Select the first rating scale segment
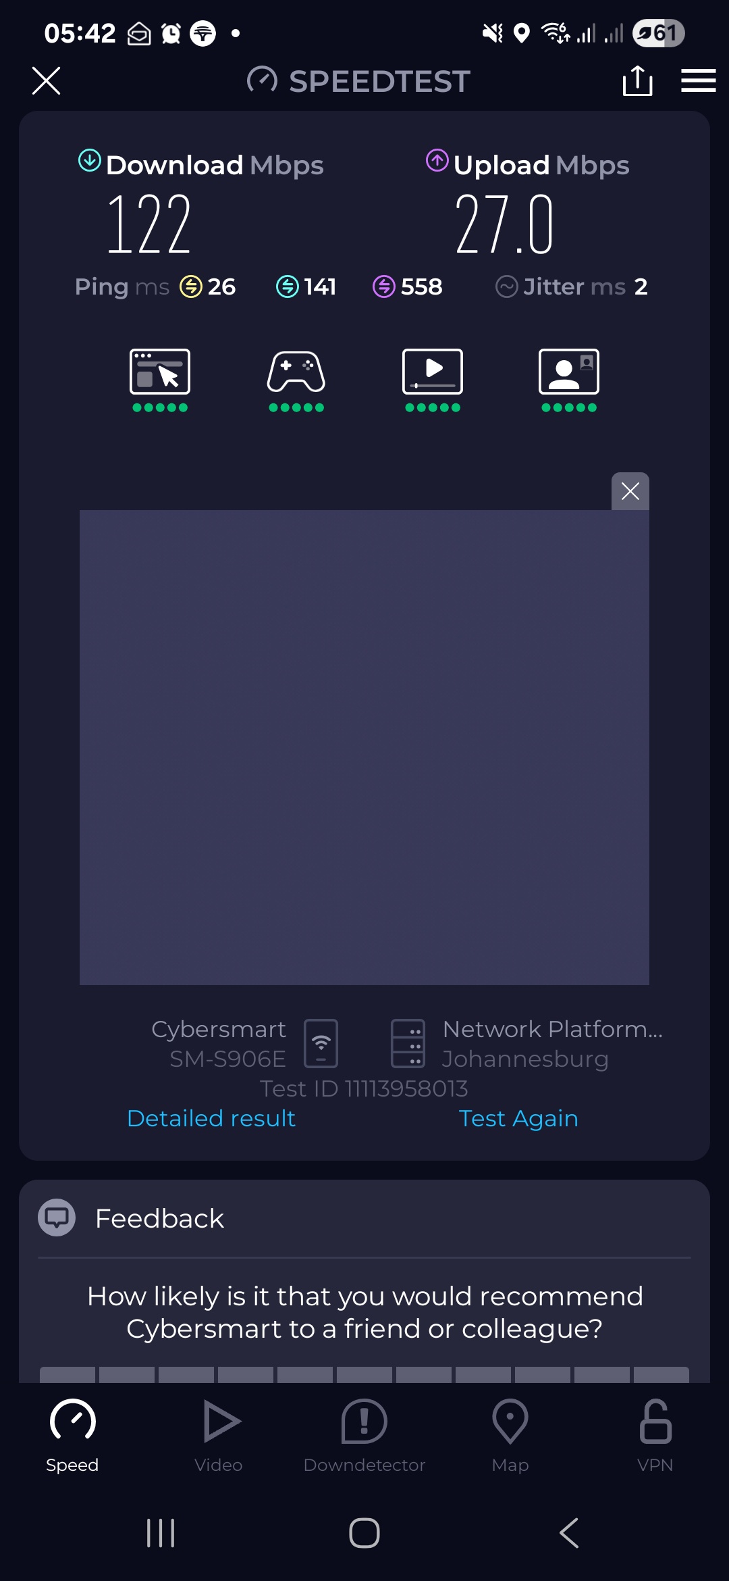 tap(67, 1374)
